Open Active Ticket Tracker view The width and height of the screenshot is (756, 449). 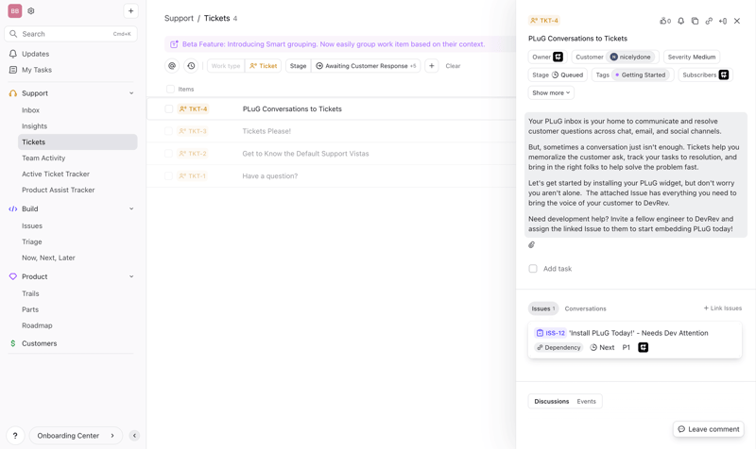click(56, 175)
